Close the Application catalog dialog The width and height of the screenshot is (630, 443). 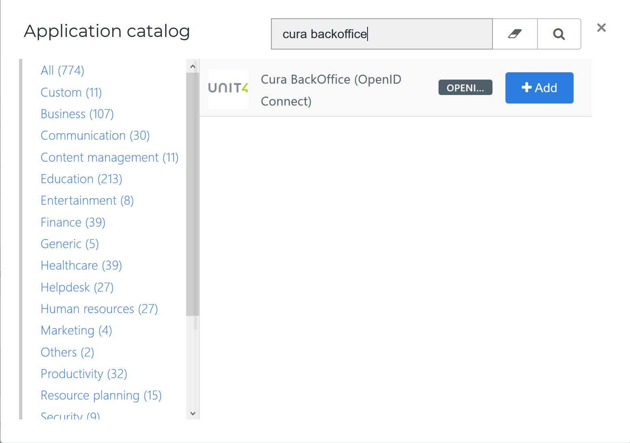click(x=601, y=28)
